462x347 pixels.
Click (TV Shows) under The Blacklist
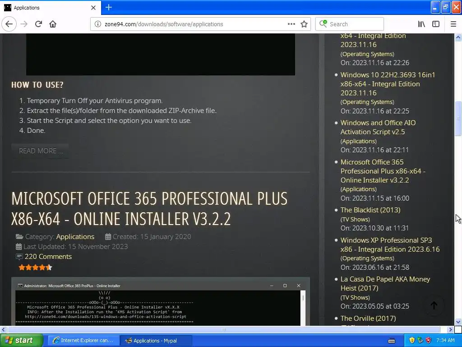tap(355, 219)
